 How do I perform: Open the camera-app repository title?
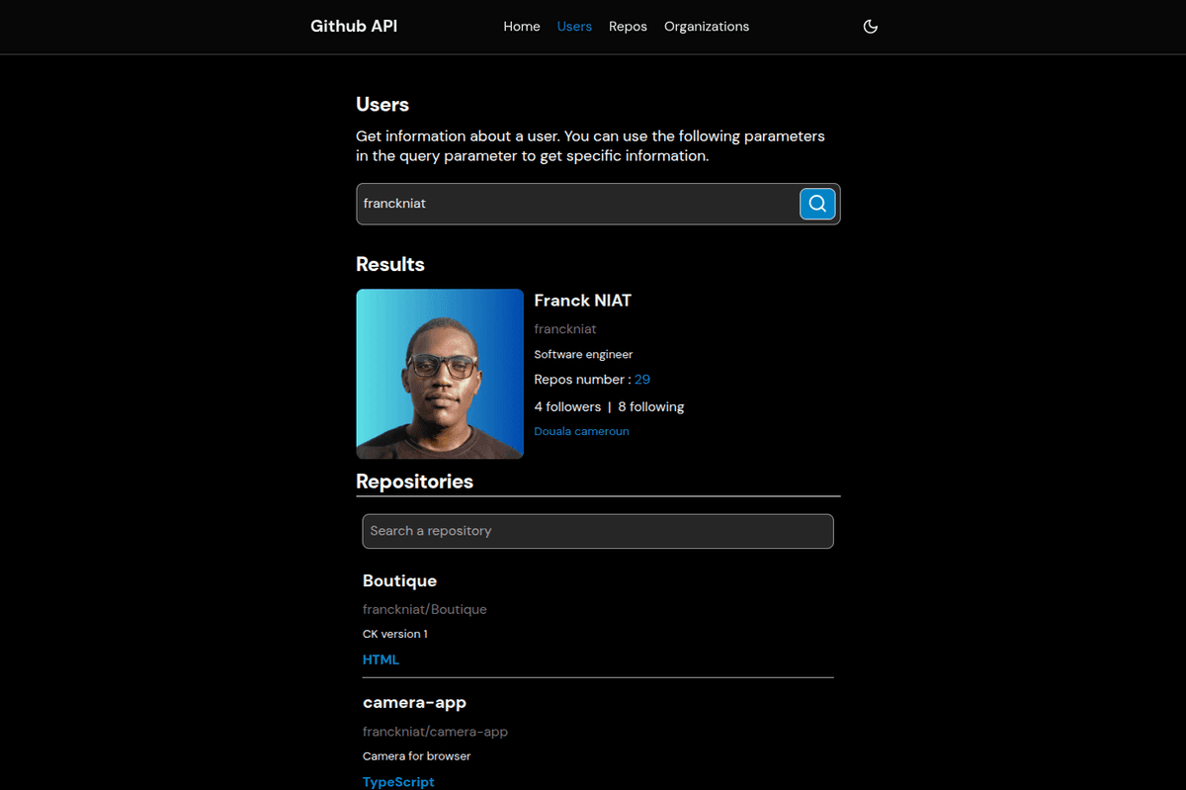(414, 703)
